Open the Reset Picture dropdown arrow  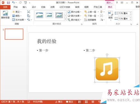pyautogui.click(x=31, y=20)
